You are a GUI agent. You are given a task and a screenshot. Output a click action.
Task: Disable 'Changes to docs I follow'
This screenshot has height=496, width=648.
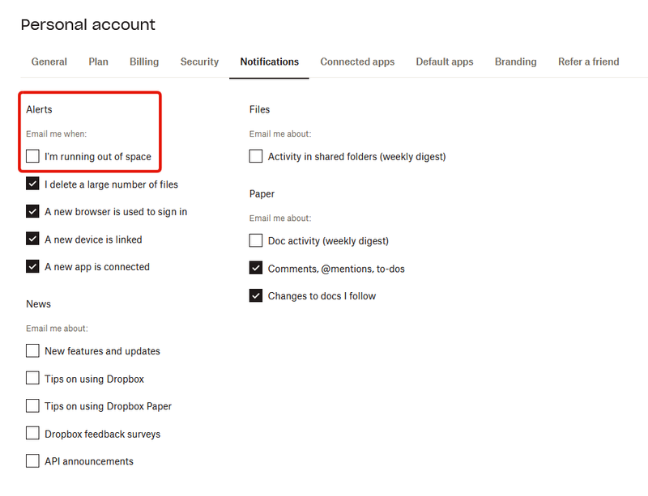[256, 295]
